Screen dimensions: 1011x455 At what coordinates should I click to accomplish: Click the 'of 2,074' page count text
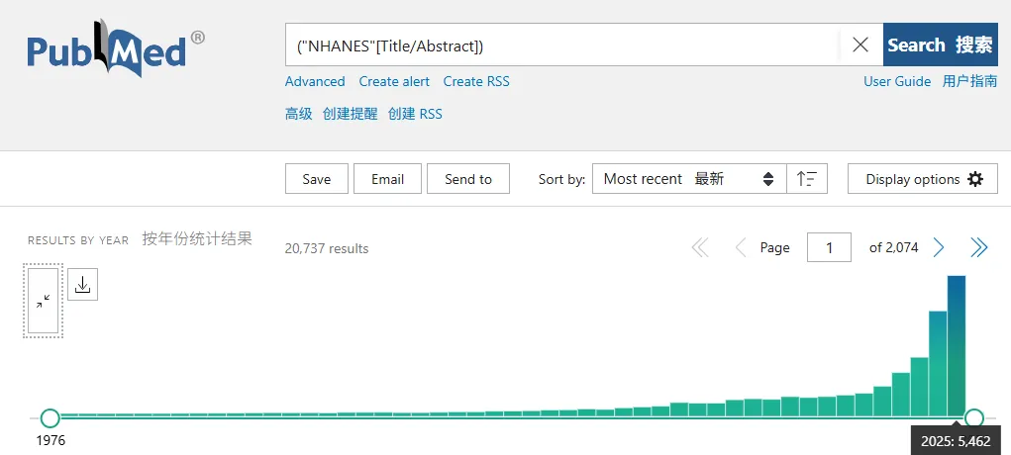(x=893, y=247)
